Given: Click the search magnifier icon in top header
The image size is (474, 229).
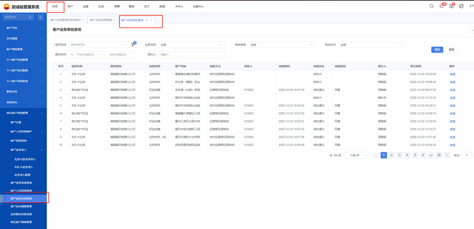Looking at the screenshot, I should pos(431,6).
